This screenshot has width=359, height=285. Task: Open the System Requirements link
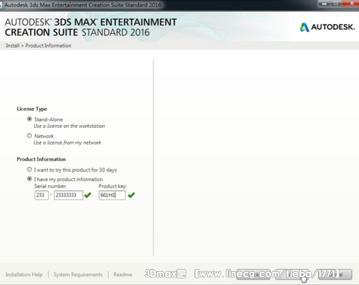point(78,274)
